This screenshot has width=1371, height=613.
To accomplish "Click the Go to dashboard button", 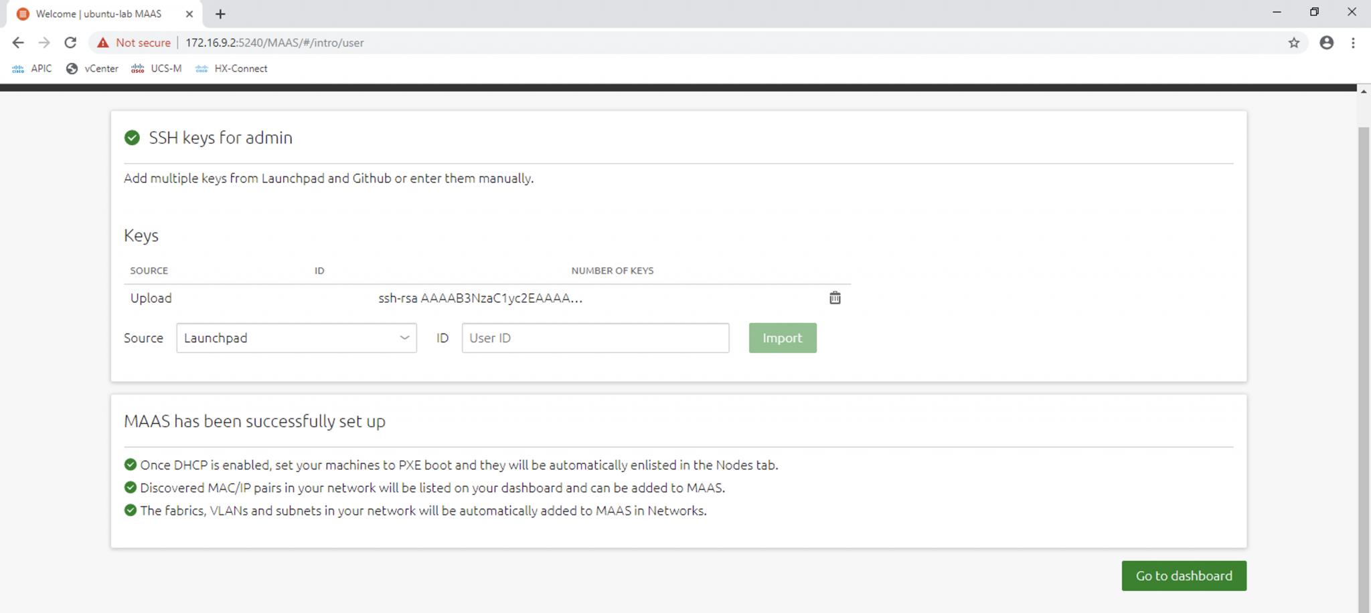I will point(1183,576).
